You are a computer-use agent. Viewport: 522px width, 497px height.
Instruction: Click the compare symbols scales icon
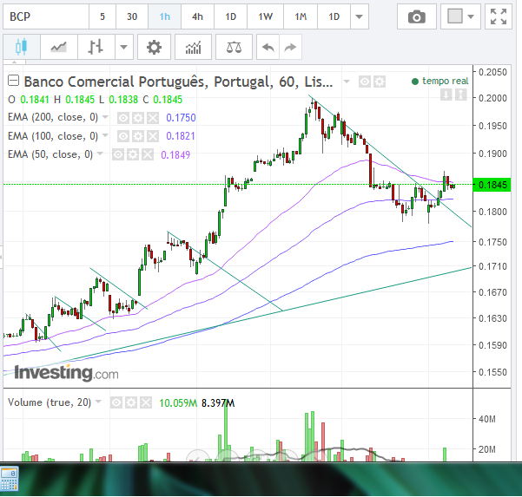(x=234, y=48)
